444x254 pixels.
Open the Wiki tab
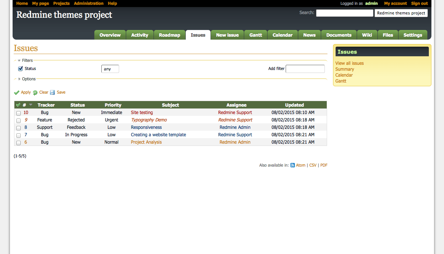(367, 35)
